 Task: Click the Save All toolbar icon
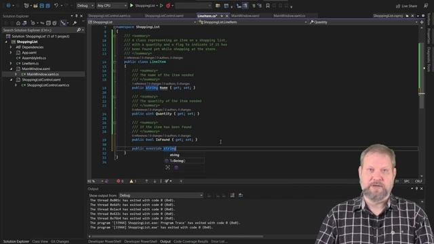pyautogui.click(x=47, y=5)
